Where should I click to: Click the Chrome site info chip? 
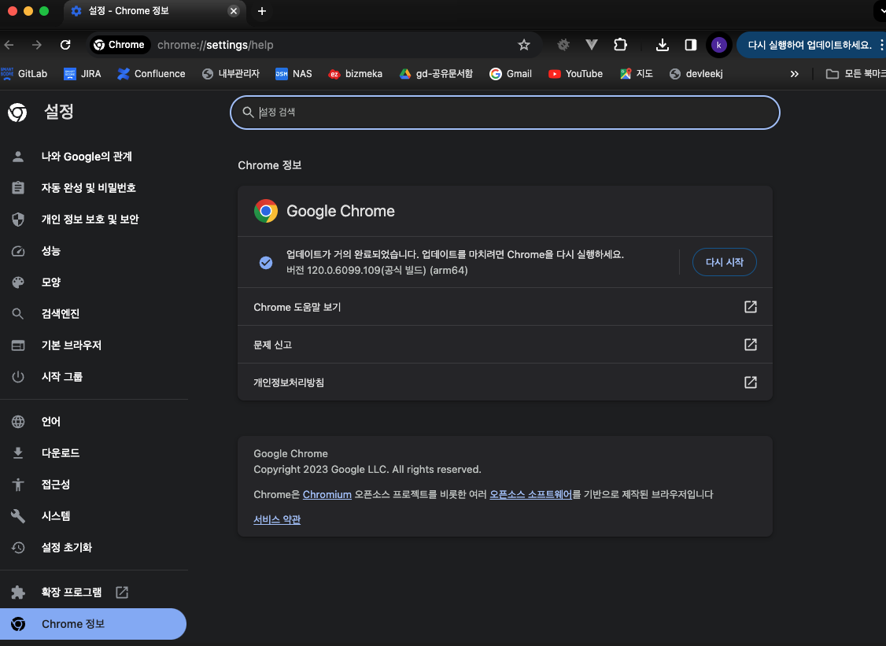tap(120, 45)
